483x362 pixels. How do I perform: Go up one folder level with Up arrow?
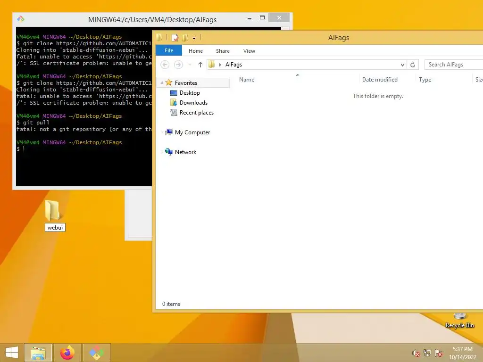click(x=200, y=65)
